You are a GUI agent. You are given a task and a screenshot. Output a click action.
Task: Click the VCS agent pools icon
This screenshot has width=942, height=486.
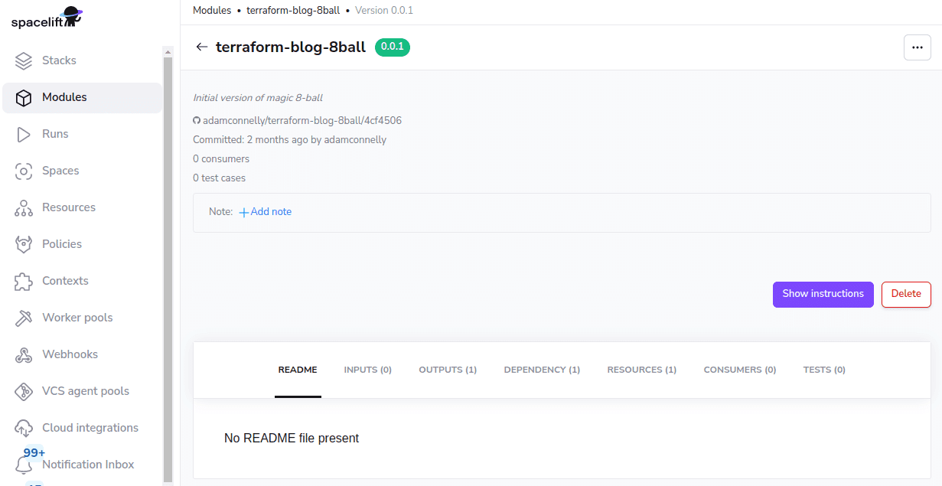[24, 391]
